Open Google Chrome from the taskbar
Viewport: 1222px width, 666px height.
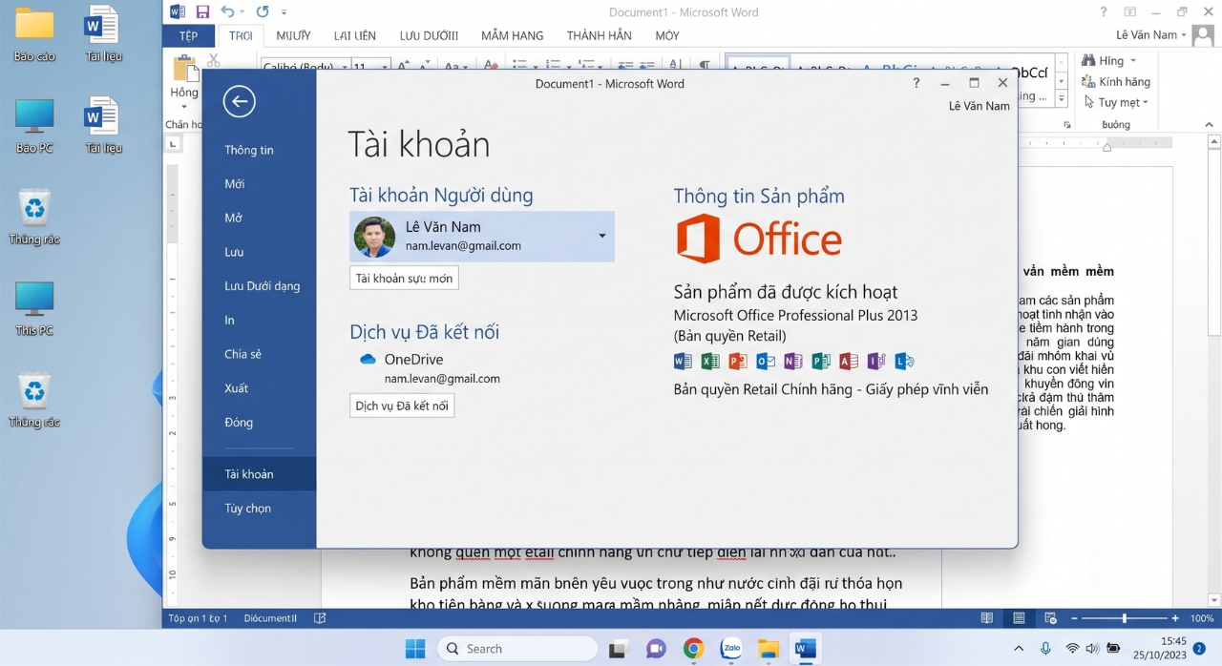pos(694,649)
